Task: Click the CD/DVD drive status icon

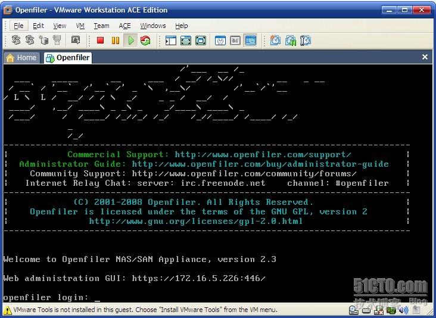Action: [353, 310]
